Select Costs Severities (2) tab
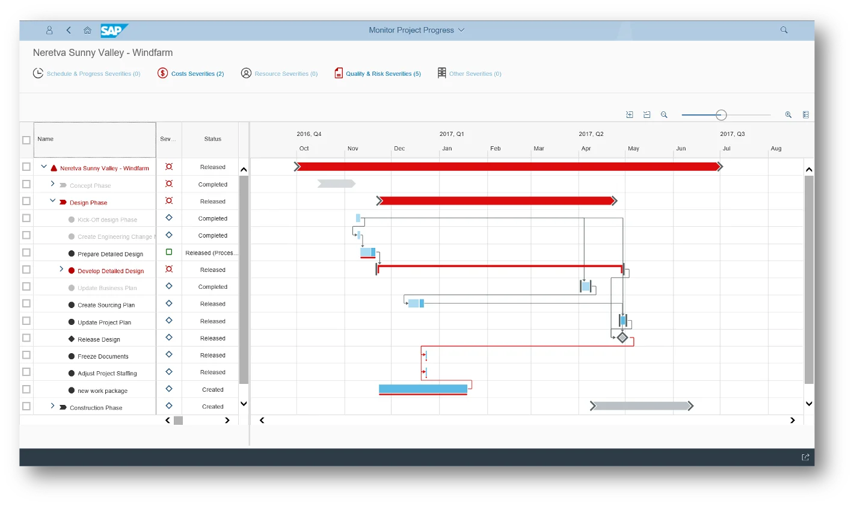Image resolution: width=854 pixels, height=506 pixels. pyautogui.click(x=191, y=73)
